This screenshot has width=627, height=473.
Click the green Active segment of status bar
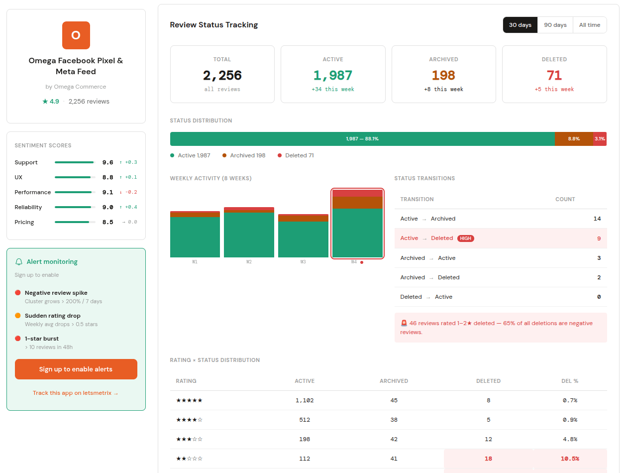click(x=362, y=139)
